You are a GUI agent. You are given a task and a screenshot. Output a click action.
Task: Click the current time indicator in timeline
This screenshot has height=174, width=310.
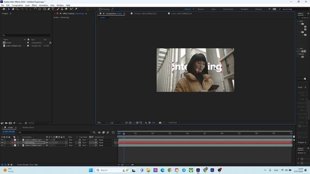pyautogui.click(x=124, y=133)
